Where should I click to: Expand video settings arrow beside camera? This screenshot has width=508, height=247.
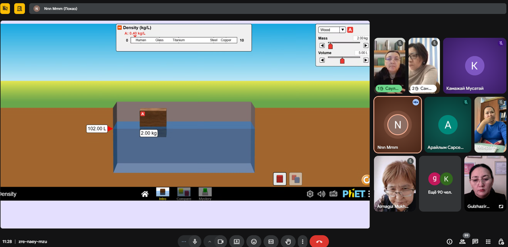pos(210,241)
